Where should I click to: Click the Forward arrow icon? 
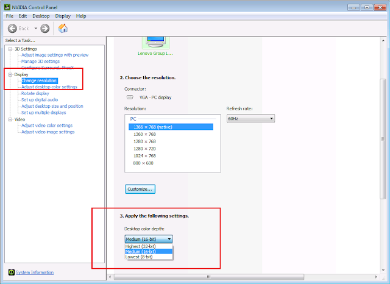tap(45, 29)
